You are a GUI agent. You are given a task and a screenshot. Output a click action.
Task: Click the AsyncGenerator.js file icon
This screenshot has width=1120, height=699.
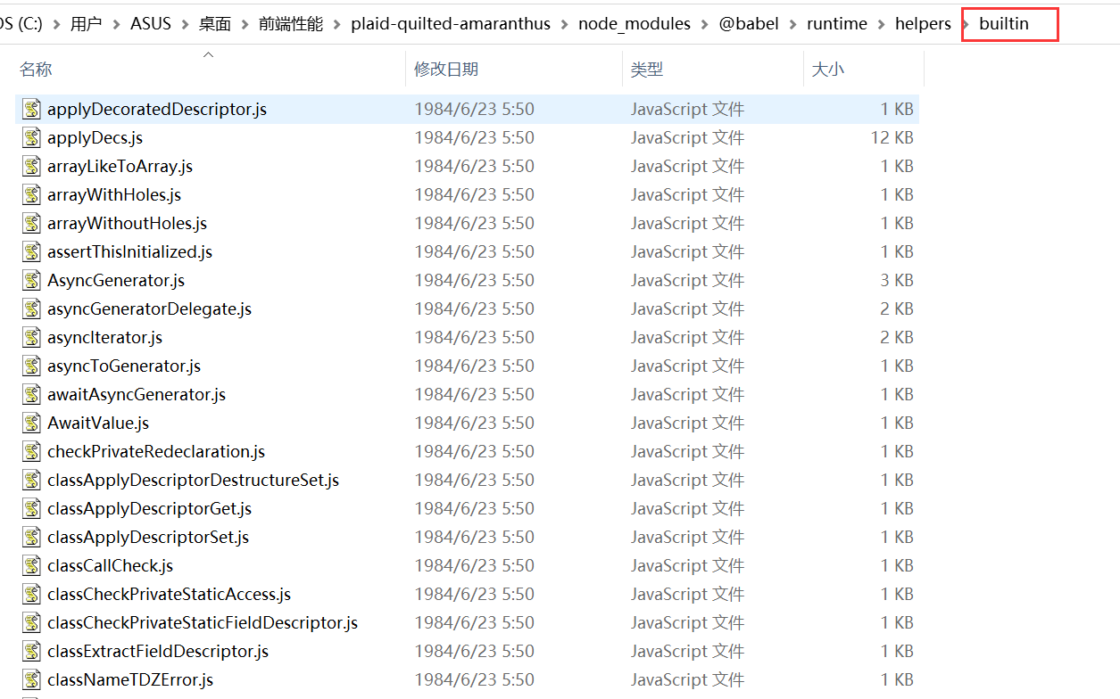(32, 280)
